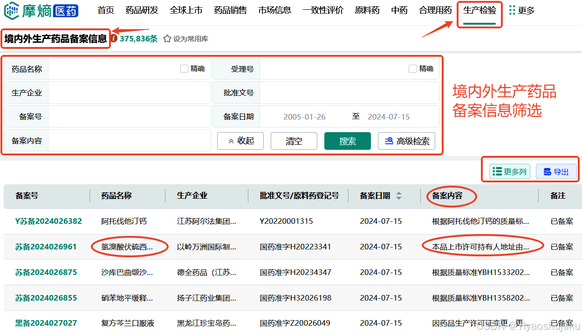
Task: Collapse the filter panel with 收起
Action: point(240,141)
